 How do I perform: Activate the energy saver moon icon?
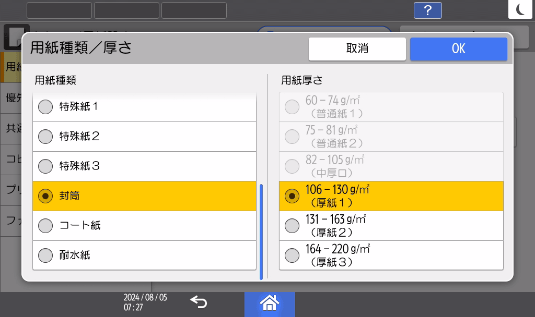pos(521,10)
